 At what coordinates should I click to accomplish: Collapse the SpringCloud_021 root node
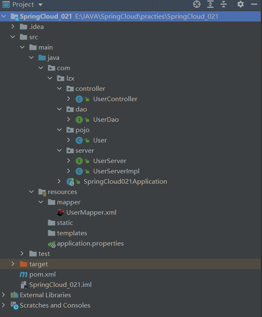click(x=4, y=17)
